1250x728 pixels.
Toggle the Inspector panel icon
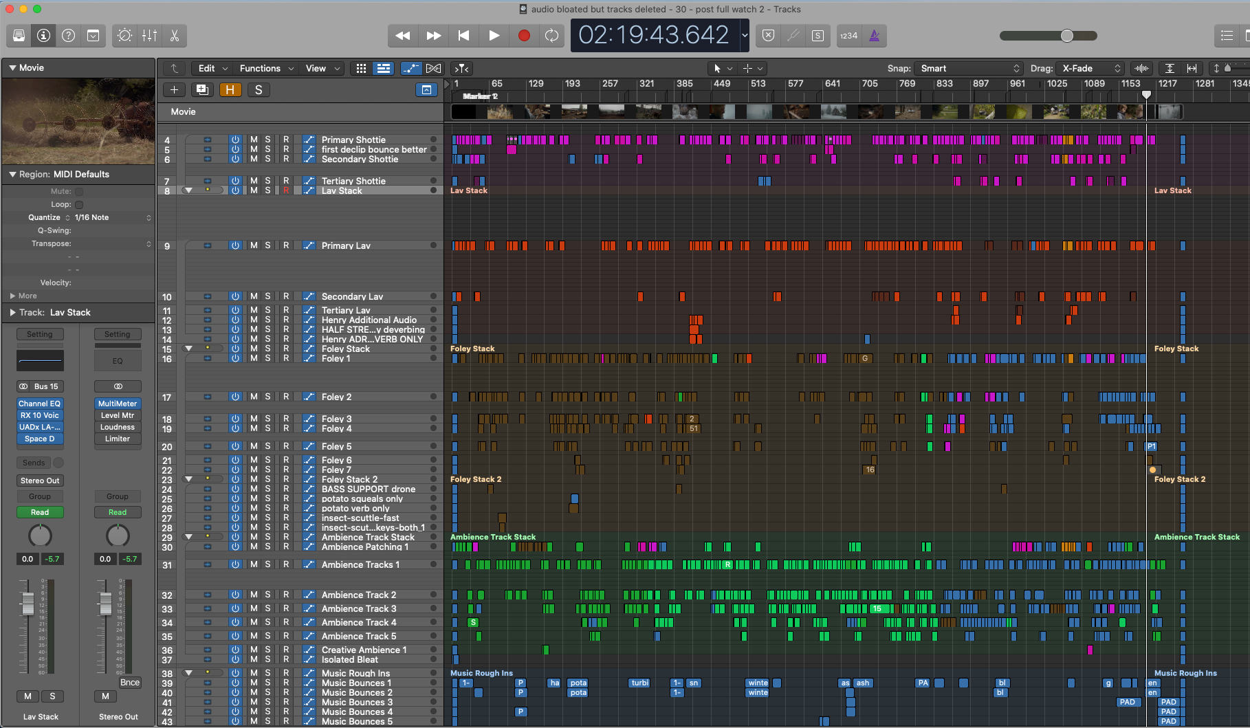pos(43,36)
